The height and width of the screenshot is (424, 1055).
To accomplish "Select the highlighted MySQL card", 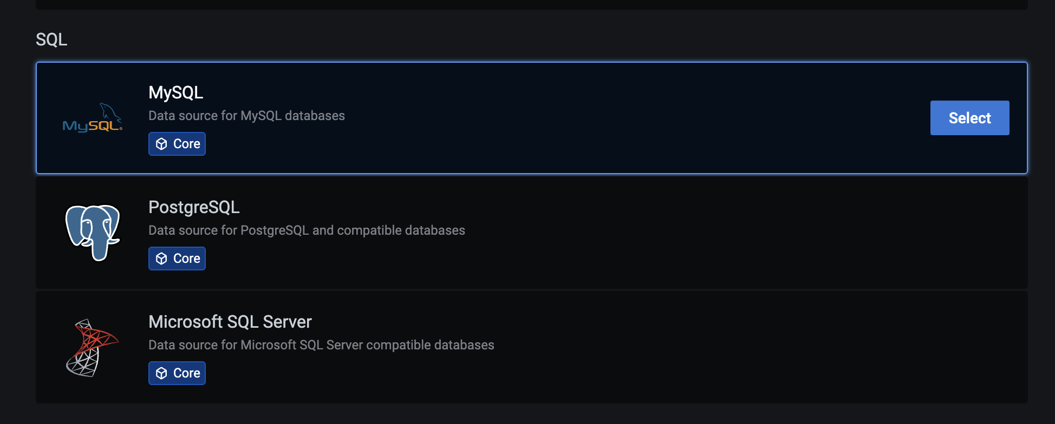I will click(969, 118).
